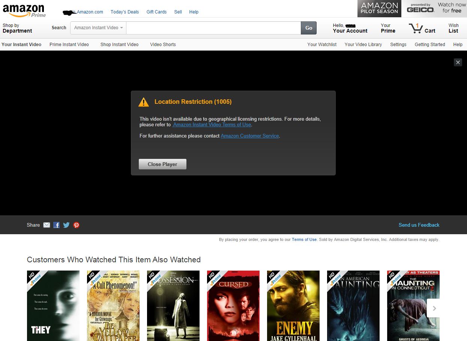Screen dimensions: 467x341
Task: Share the video on Facebook
Action: (x=56, y=225)
